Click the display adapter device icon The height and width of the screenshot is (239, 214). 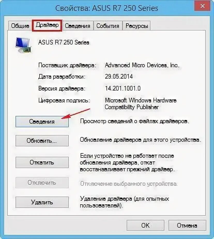point(23,45)
